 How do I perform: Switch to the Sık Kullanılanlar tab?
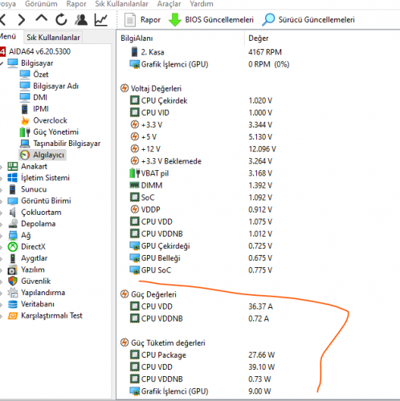[53, 38]
